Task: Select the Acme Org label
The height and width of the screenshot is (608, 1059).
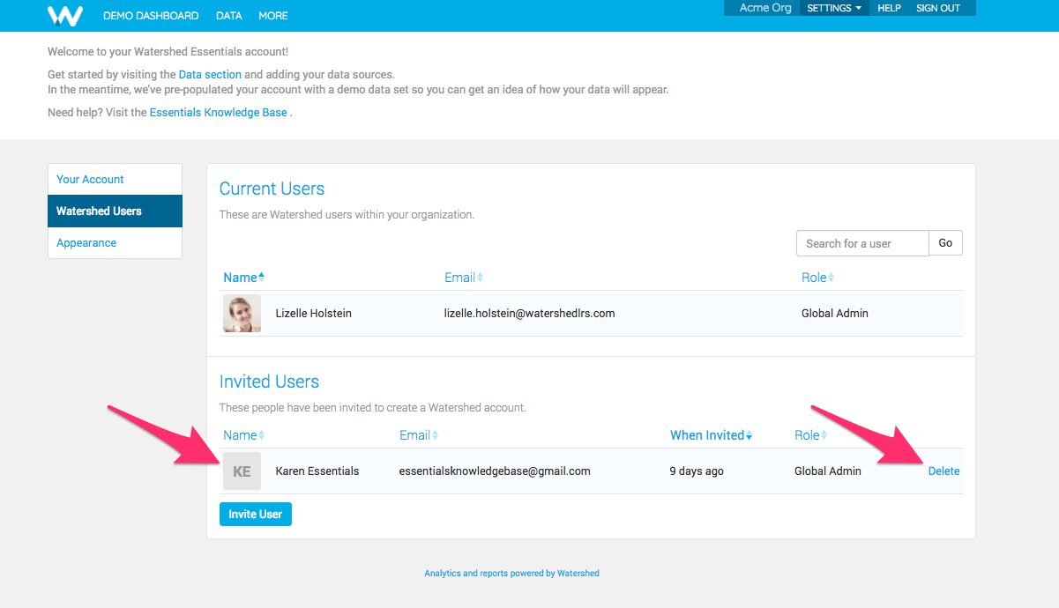Action: point(765,8)
